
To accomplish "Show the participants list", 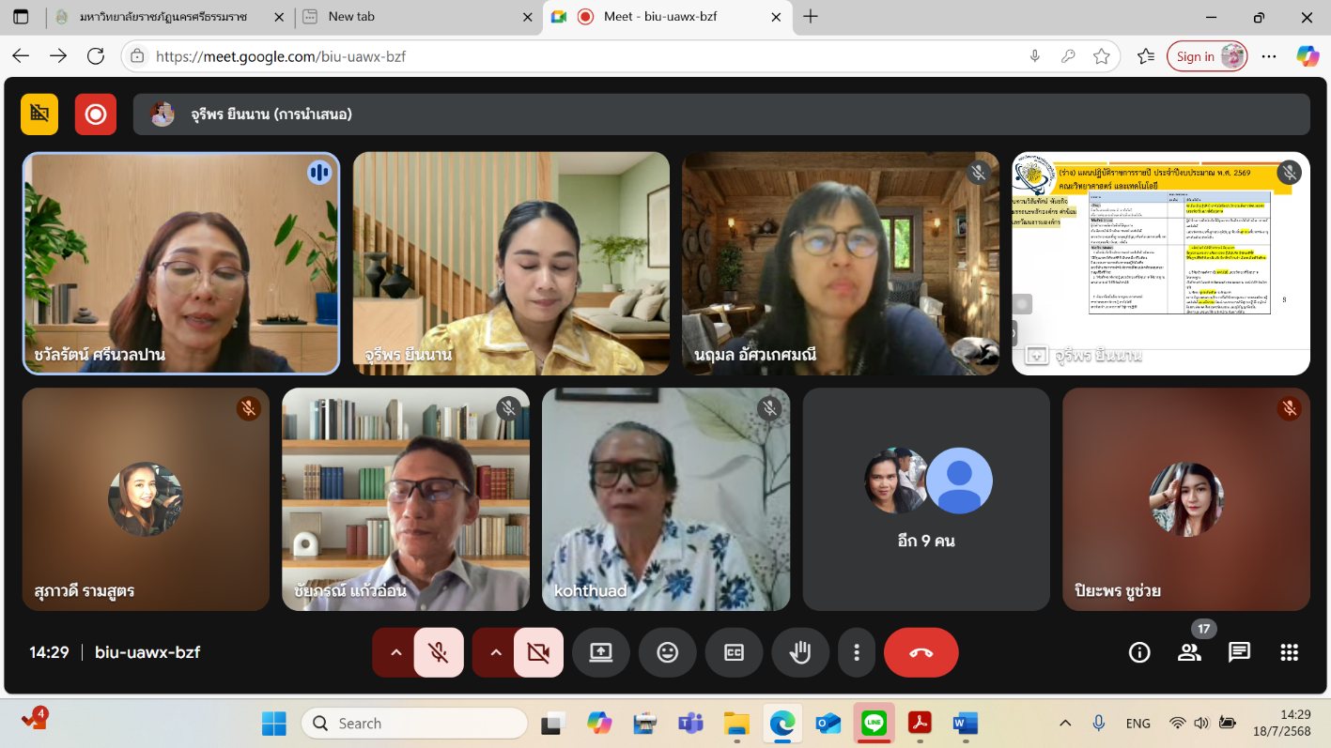I will click(1189, 652).
